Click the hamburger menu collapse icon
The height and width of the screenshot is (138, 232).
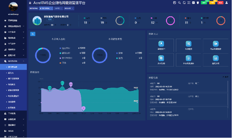click(30, 3)
